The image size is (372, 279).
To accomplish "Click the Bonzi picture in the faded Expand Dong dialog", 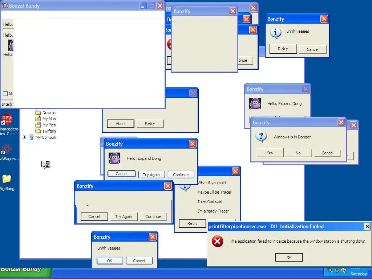I will pyautogui.click(x=255, y=104).
